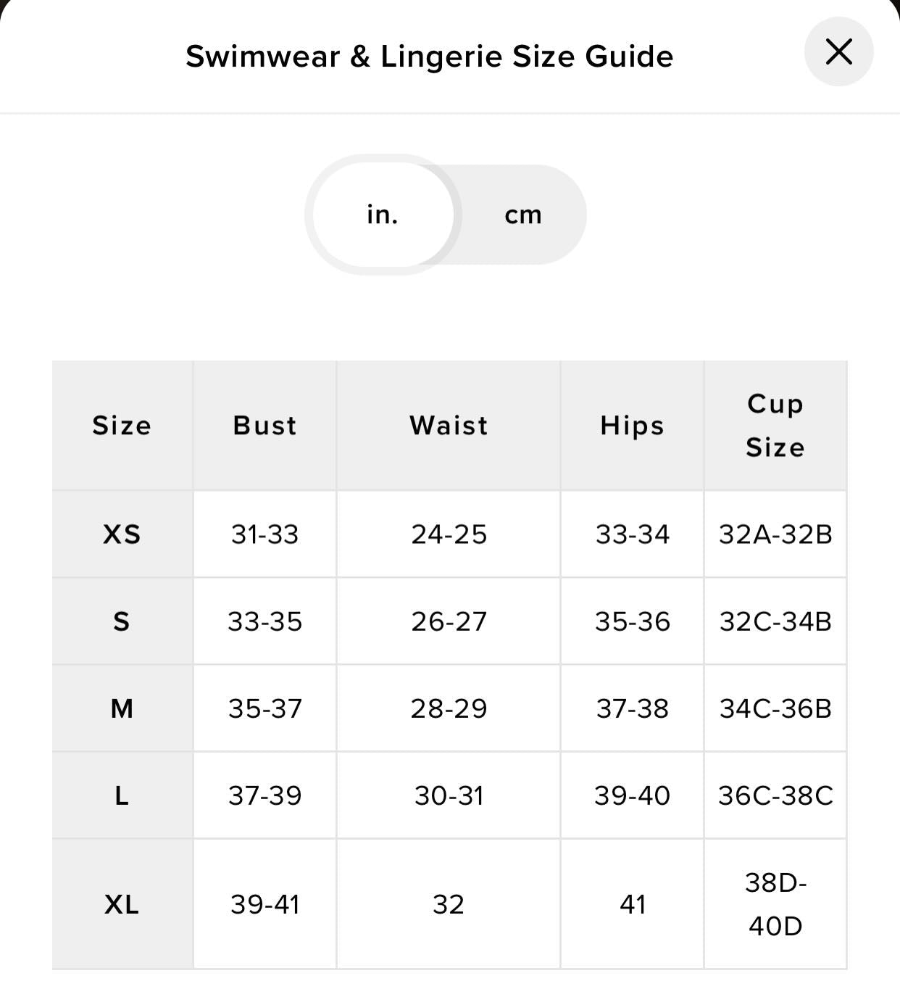
Task: Select the S size row label
Action: [x=122, y=621]
